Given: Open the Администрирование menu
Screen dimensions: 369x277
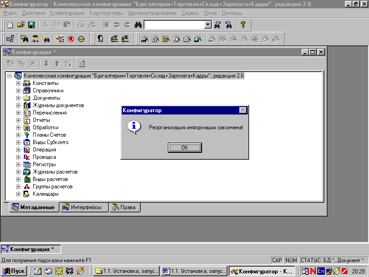Looking at the screenshot, I should (x=152, y=13).
